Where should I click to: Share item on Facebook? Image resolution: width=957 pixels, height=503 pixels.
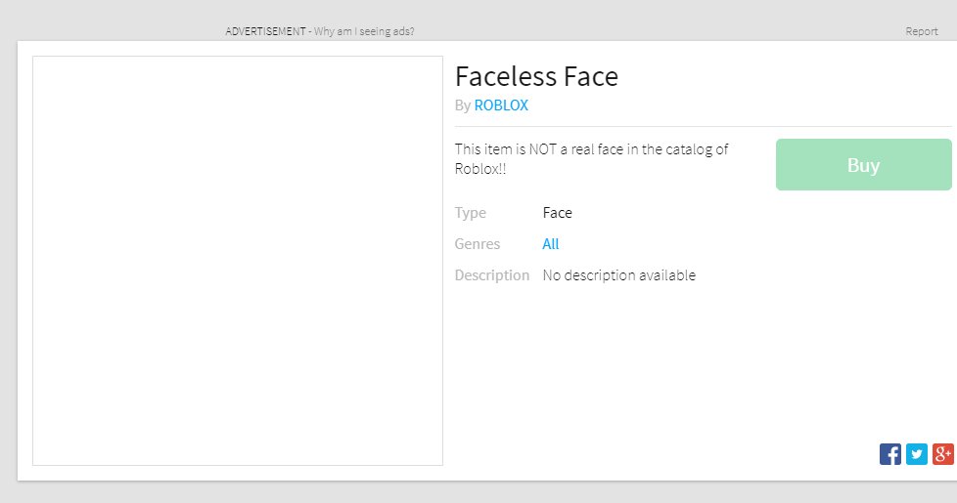(889, 454)
